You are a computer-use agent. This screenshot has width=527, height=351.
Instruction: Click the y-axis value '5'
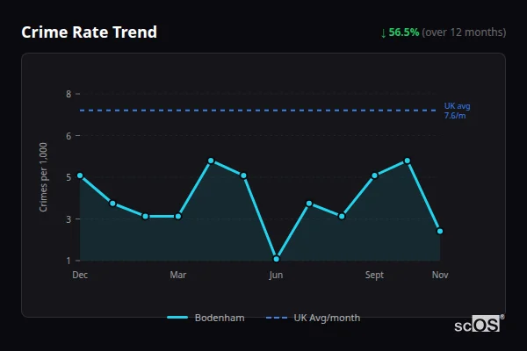69,177
